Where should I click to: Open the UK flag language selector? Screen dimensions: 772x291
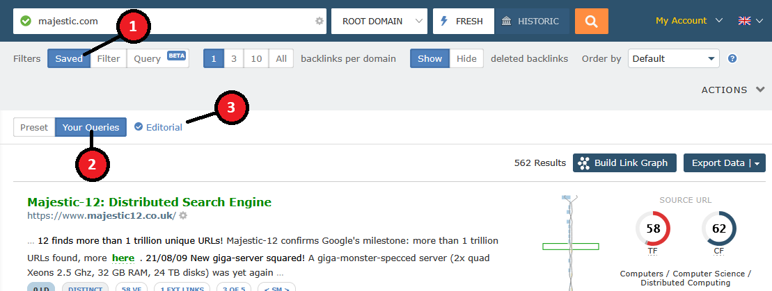pyautogui.click(x=750, y=21)
